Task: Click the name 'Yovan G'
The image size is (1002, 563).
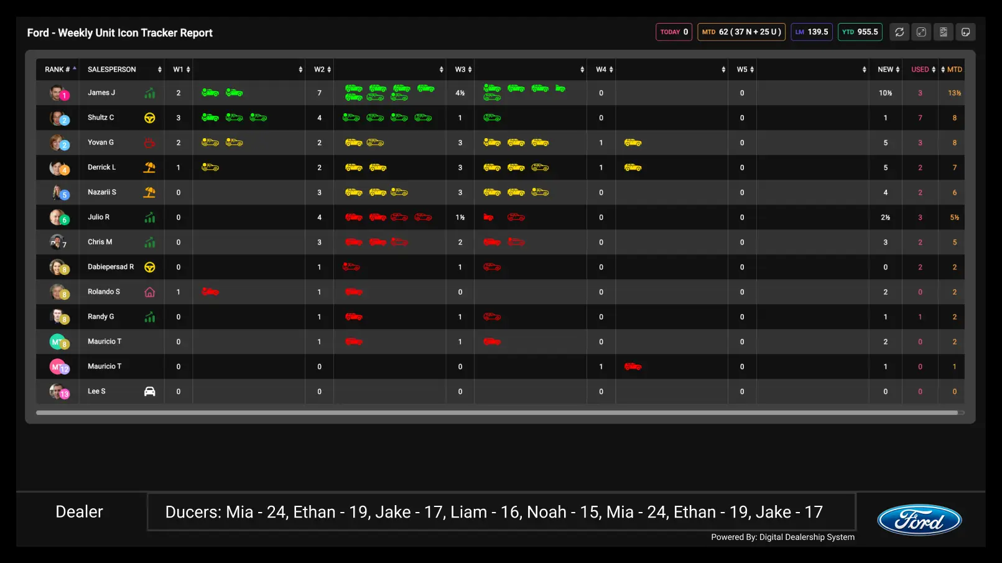Action: click(101, 142)
